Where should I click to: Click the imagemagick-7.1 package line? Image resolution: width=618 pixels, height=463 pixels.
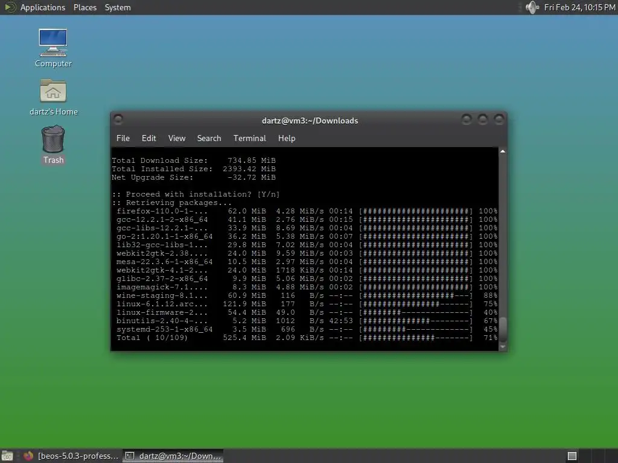coord(307,287)
